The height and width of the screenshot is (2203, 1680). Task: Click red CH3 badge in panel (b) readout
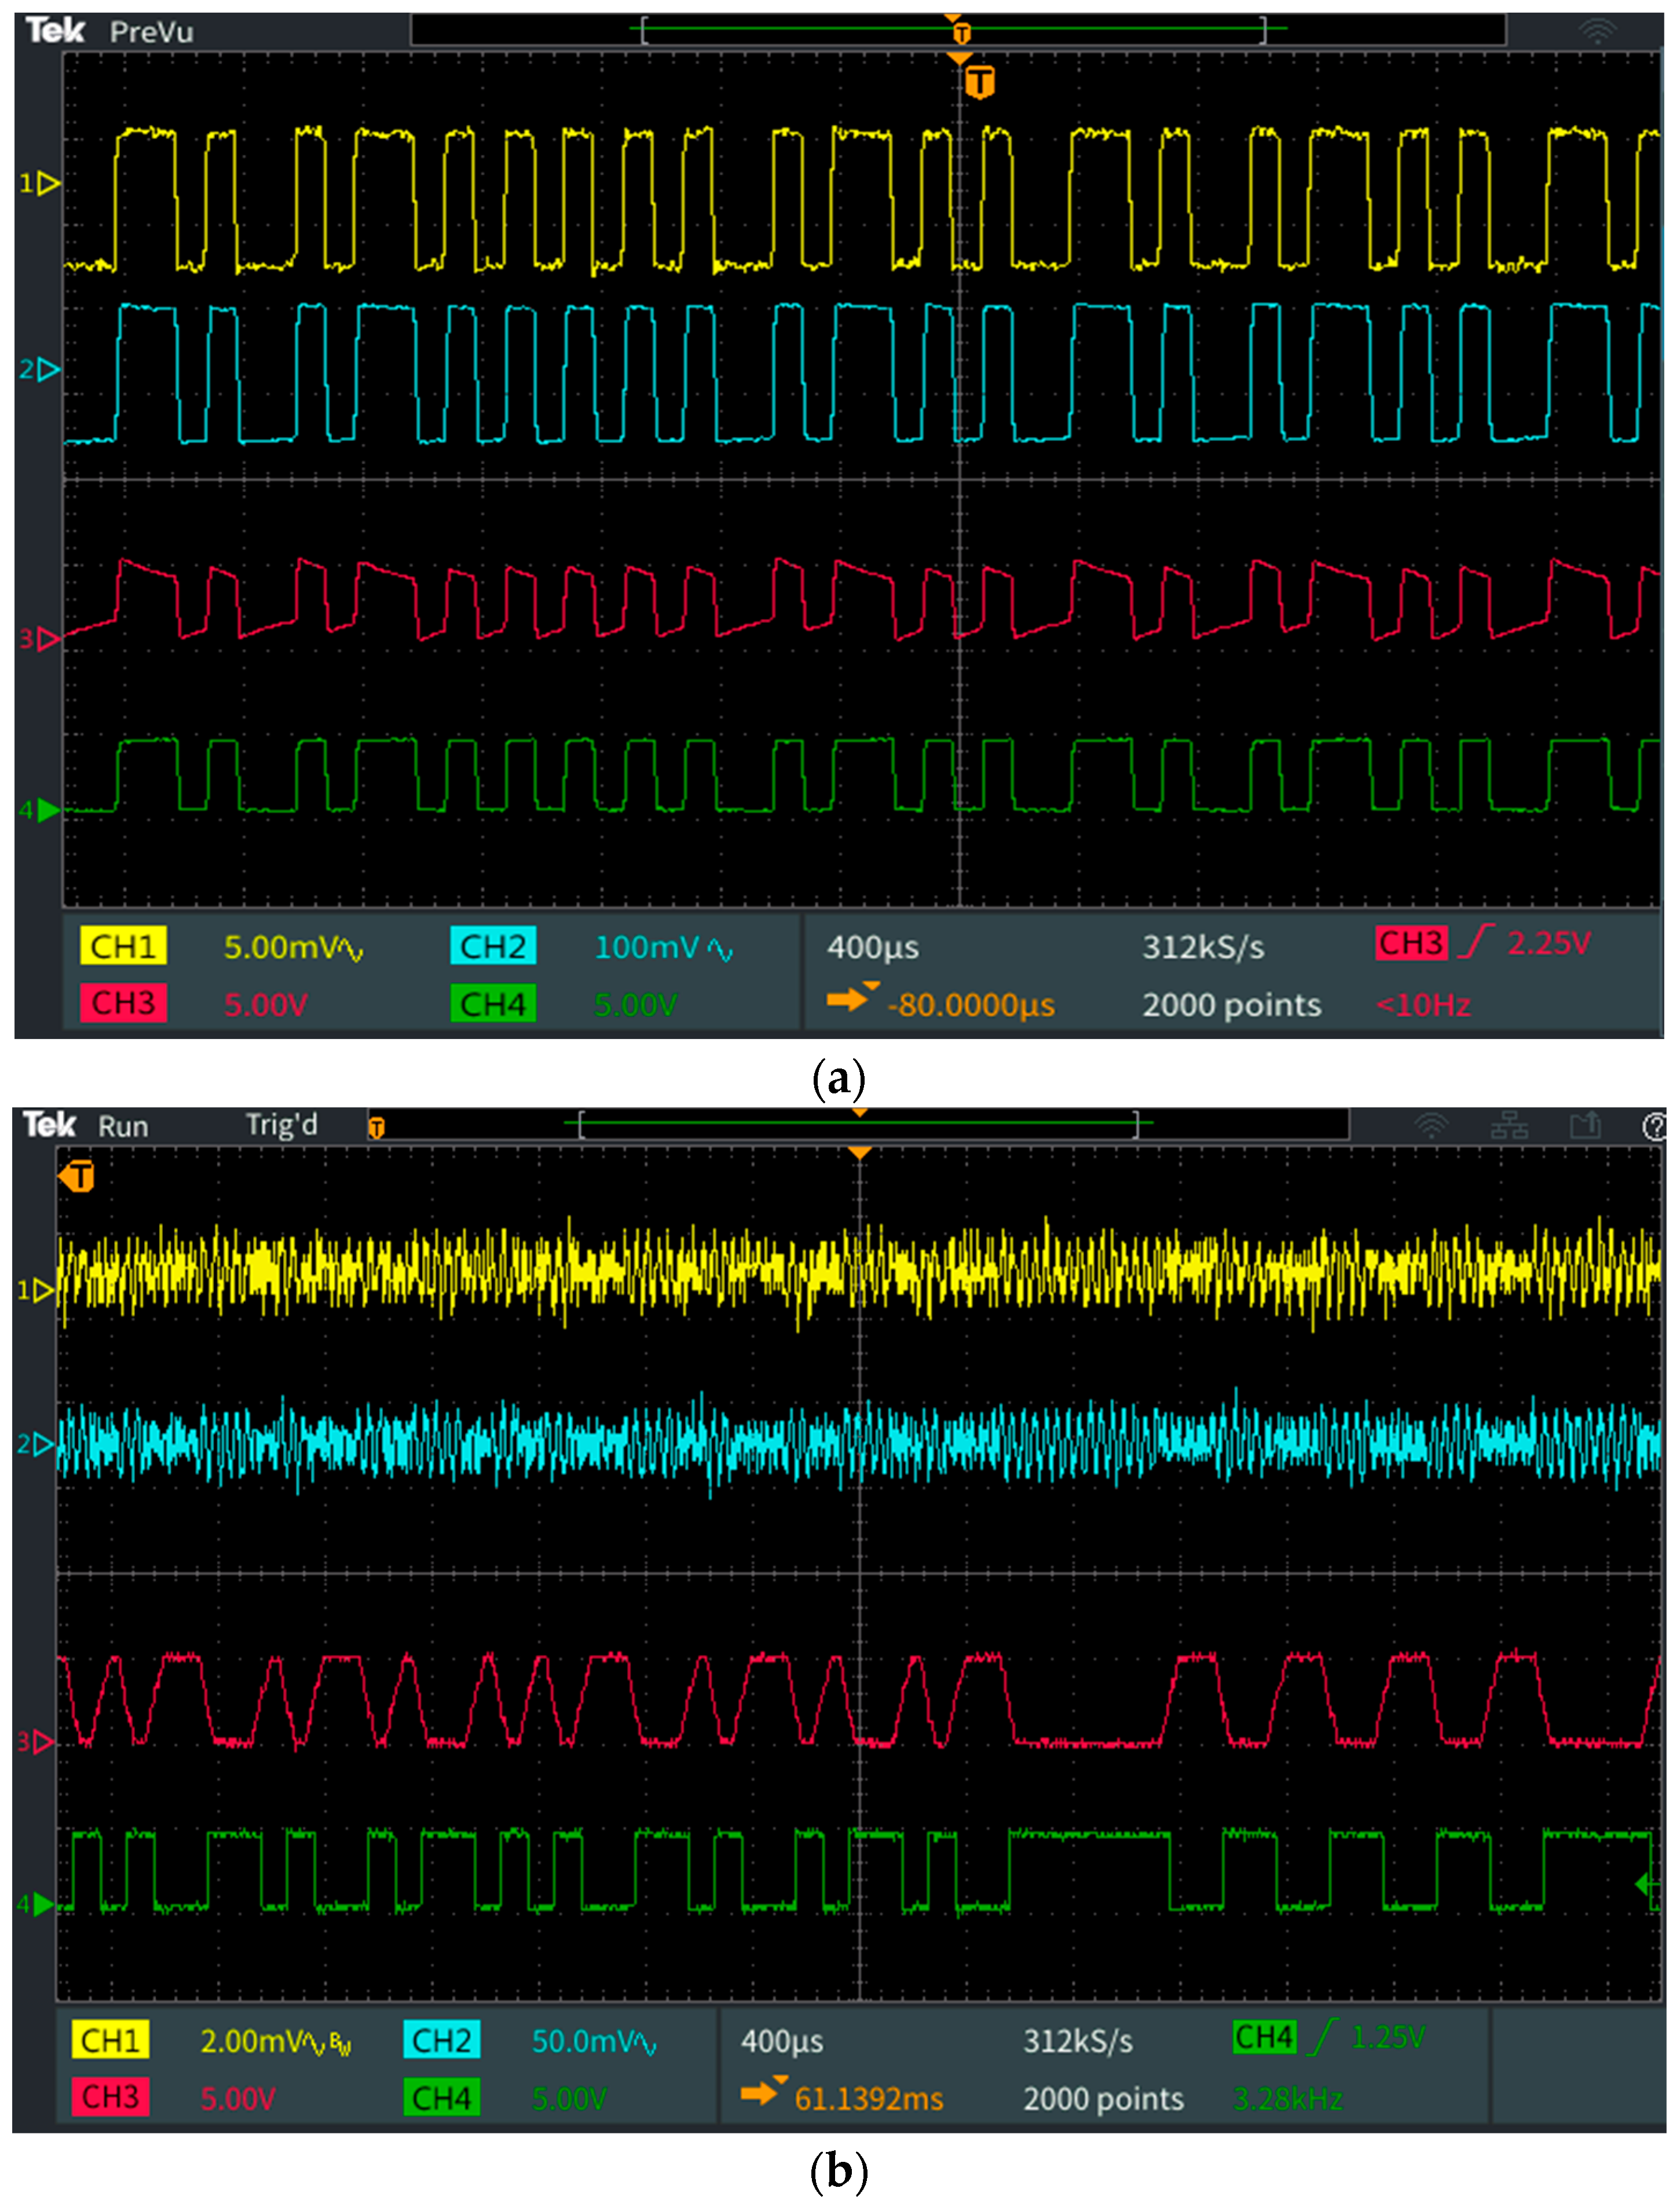click(110, 2097)
